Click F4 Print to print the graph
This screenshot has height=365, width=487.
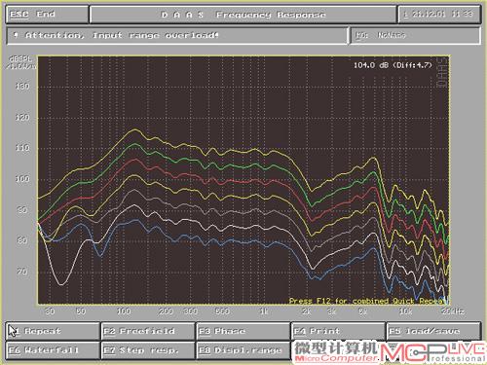338,331
